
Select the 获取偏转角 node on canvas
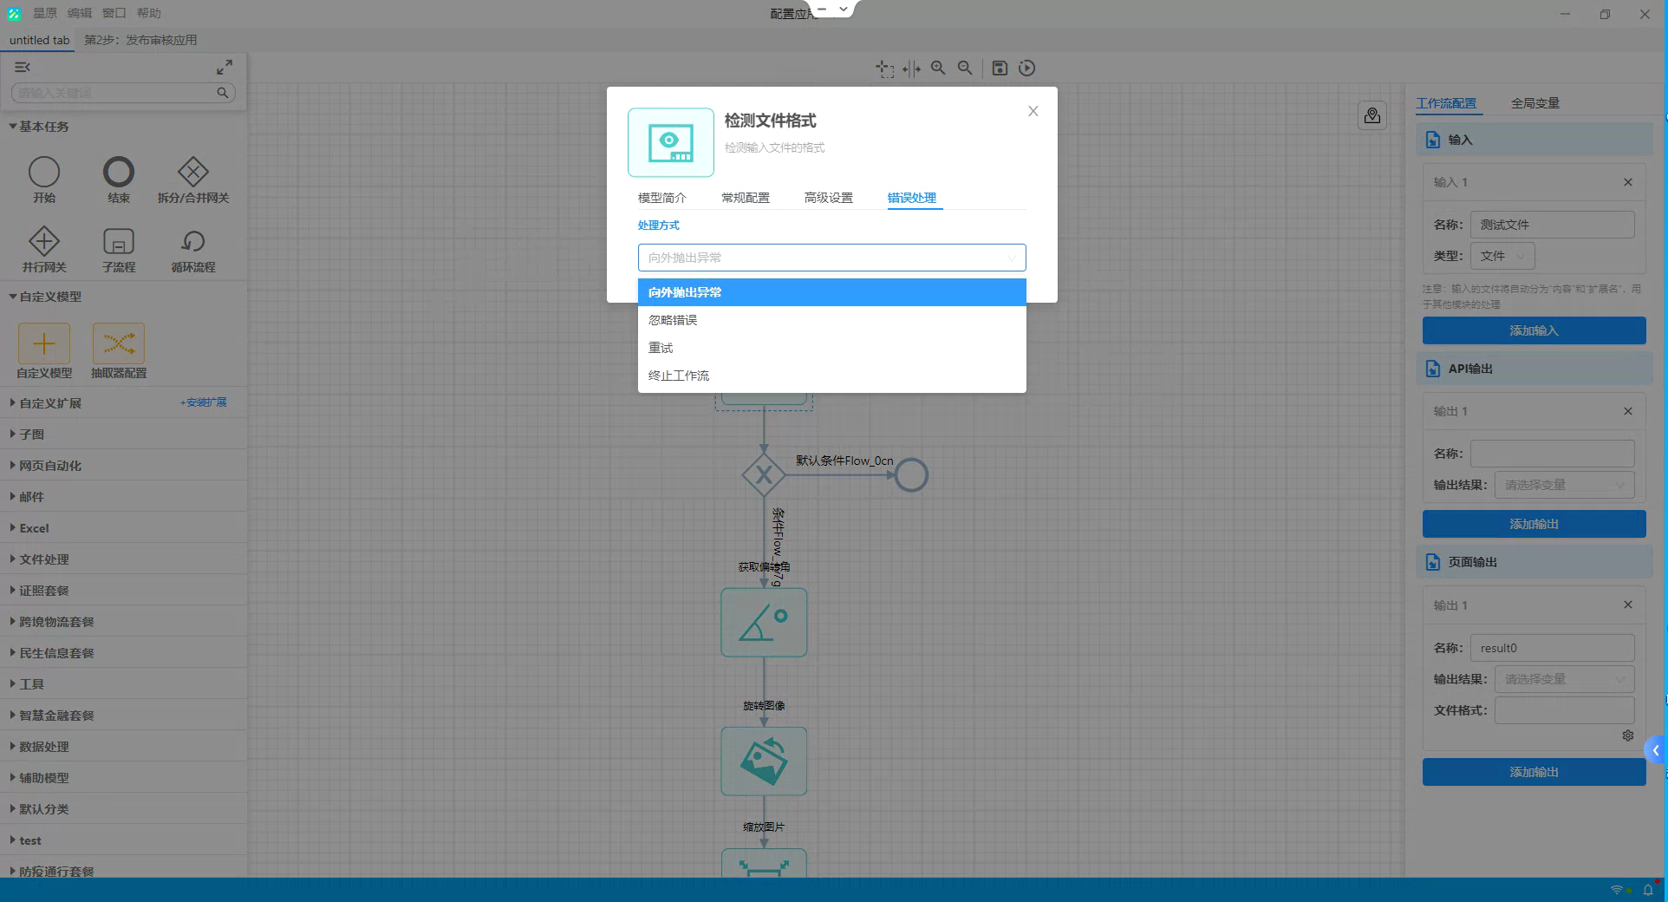pyautogui.click(x=764, y=622)
